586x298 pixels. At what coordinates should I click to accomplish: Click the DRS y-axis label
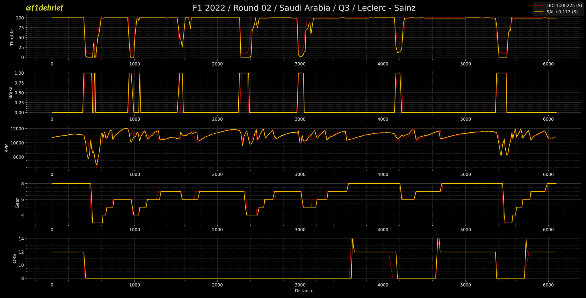[x=15, y=258]
